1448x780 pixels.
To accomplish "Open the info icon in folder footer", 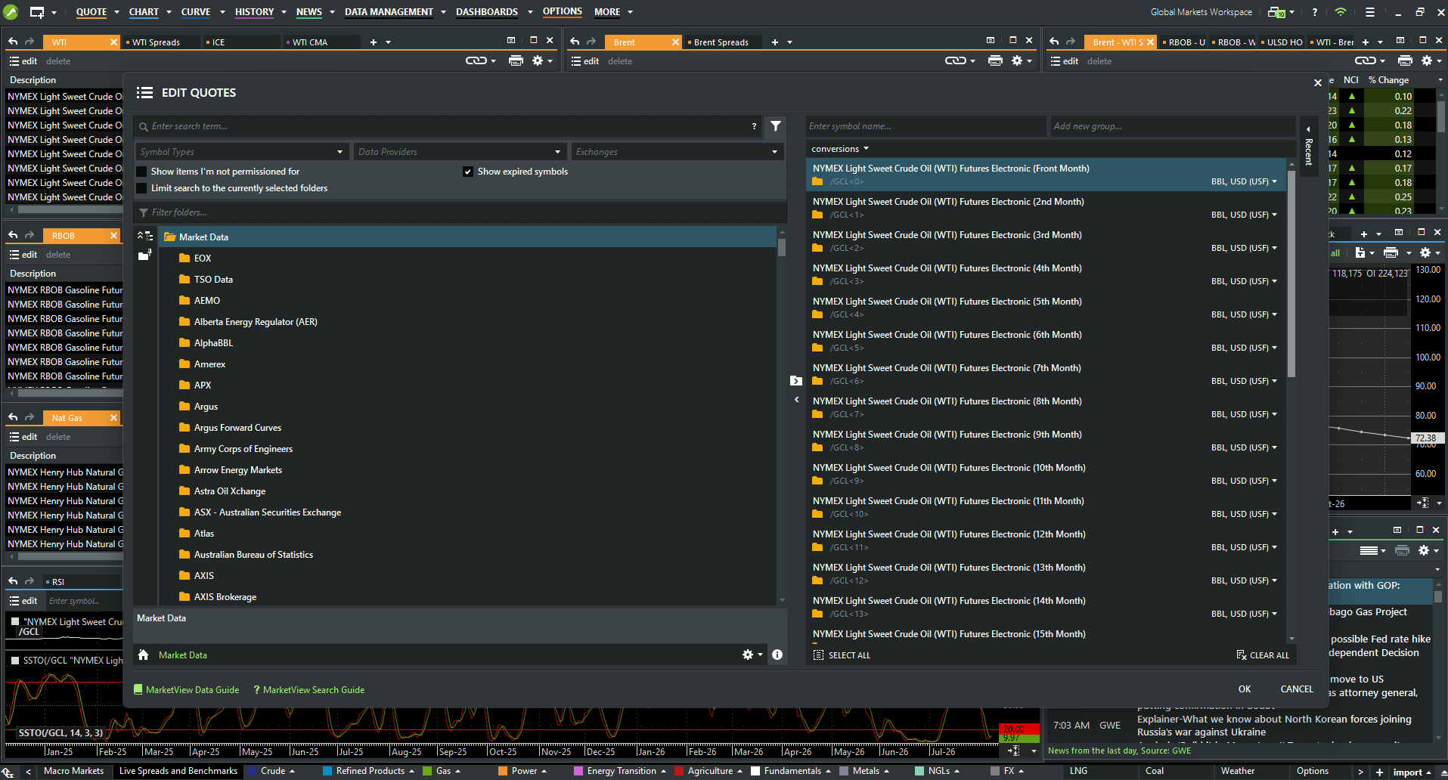I will (x=777, y=655).
